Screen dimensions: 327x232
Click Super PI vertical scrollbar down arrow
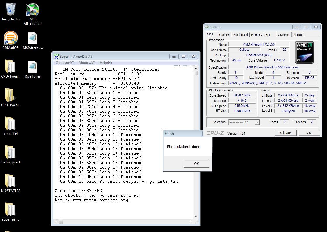click(196, 217)
